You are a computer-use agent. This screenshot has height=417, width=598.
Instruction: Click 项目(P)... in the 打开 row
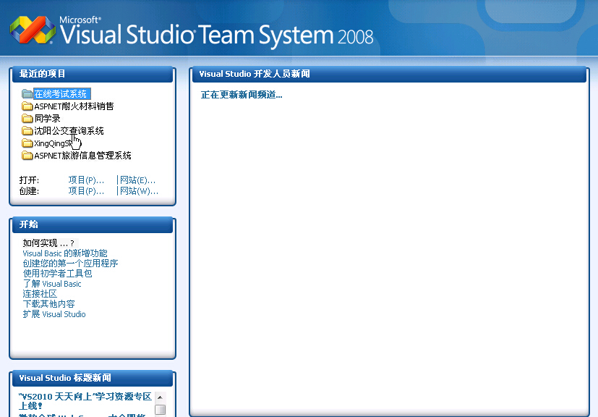pos(86,180)
